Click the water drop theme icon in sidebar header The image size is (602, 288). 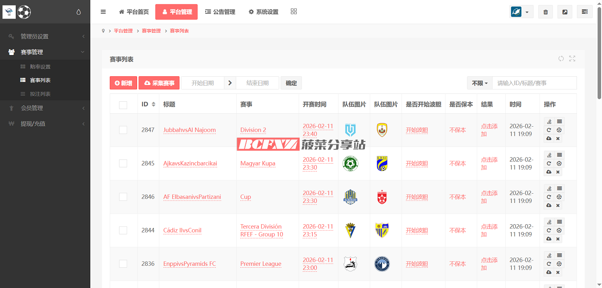click(x=78, y=12)
